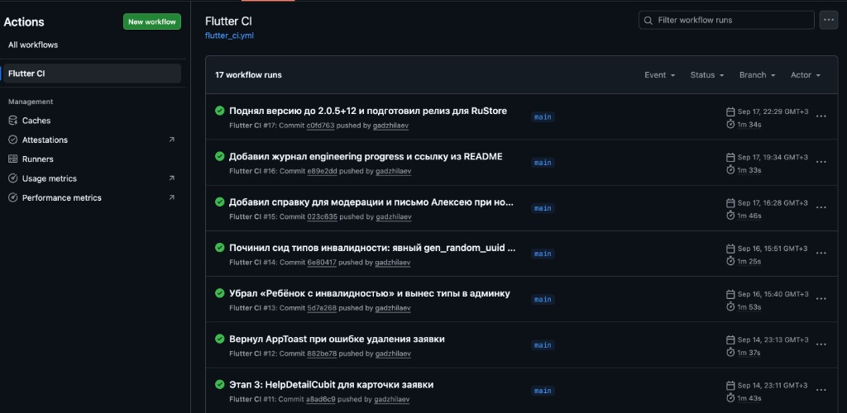Click stopwatch icon beside 1m 34s
This screenshot has height=413, width=847.
[x=730, y=124]
